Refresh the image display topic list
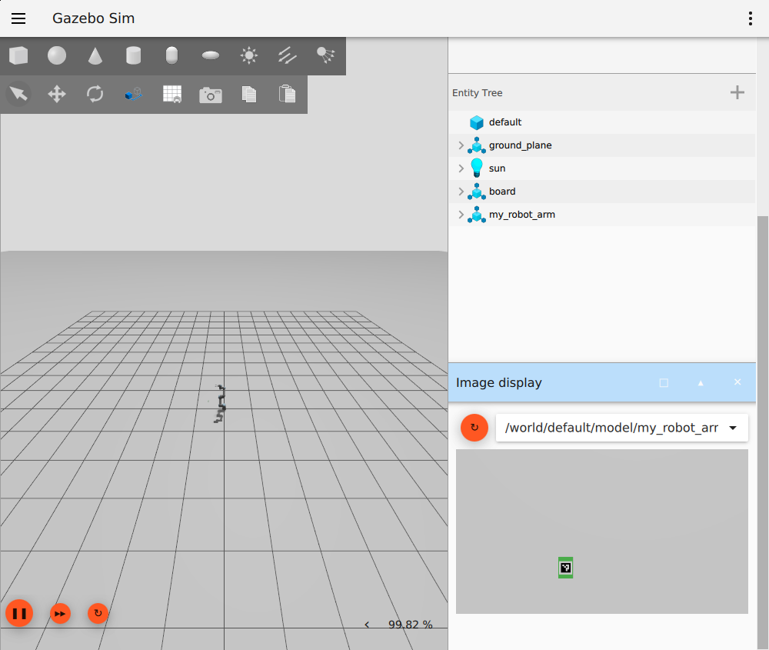 [474, 428]
